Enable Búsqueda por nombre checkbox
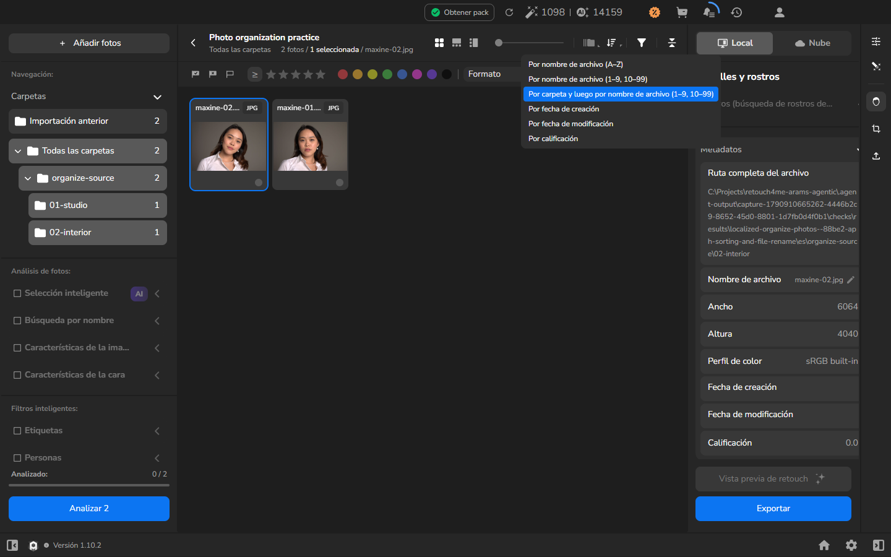Viewport: 891px width, 557px height. [17, 321]
